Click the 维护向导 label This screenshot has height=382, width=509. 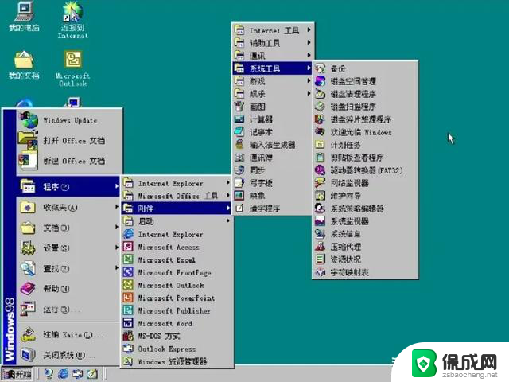click(x=345, y=196)
